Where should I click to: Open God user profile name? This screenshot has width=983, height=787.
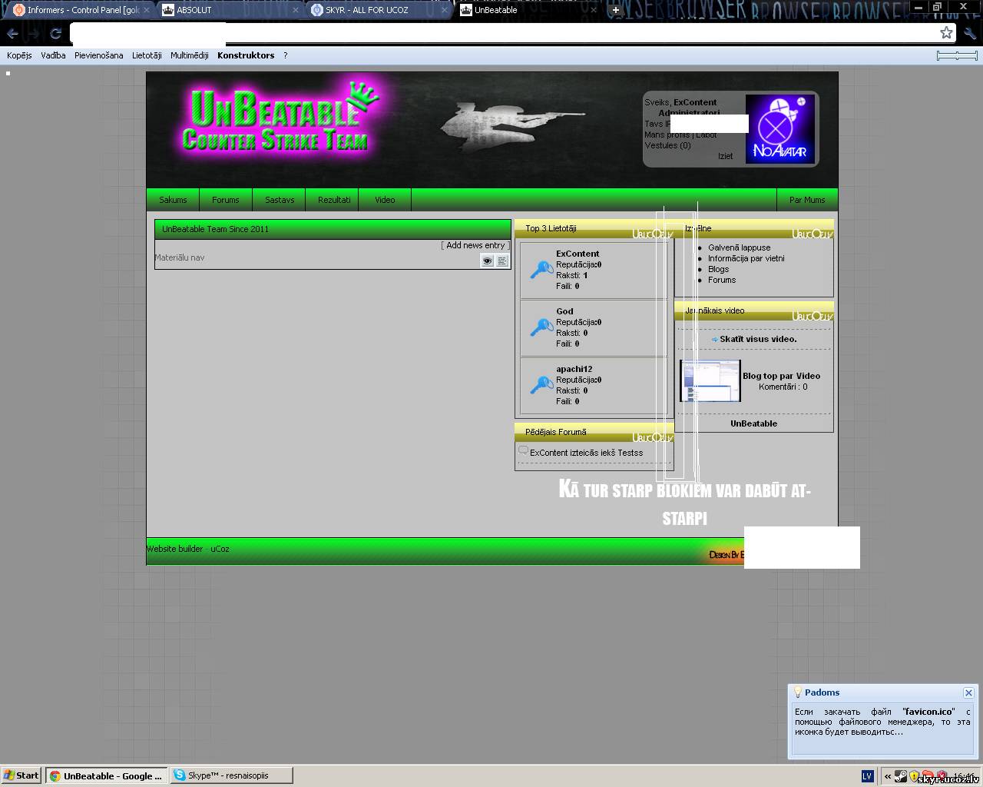pos(564,311)
